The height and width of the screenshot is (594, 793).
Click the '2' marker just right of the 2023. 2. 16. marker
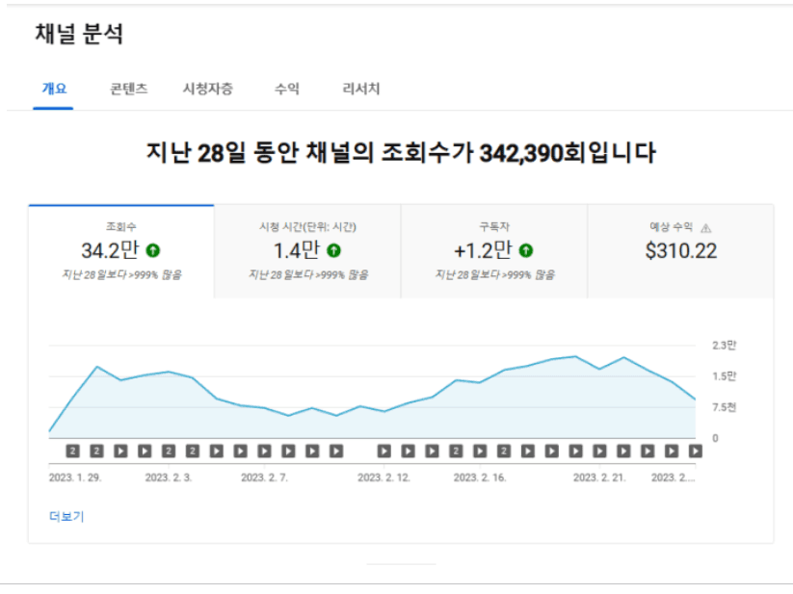click(x=504, y=452)
